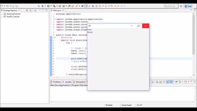Toggle Block Selection mode icon
This screenshot has width=197, height=111.
tap(93, 6)
